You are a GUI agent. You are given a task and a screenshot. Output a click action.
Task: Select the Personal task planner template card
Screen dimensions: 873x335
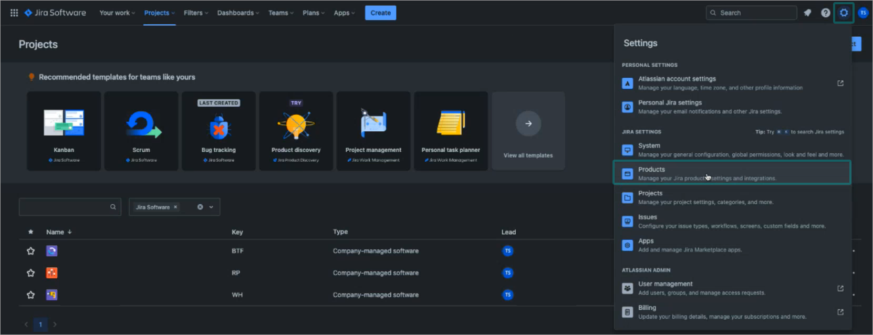(451, 131)
